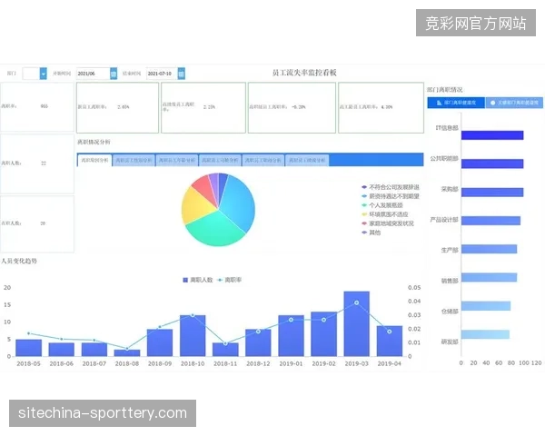
Task: Toggle 环境氛围不适应 legend marker
Action: click(x=364, y=214)
